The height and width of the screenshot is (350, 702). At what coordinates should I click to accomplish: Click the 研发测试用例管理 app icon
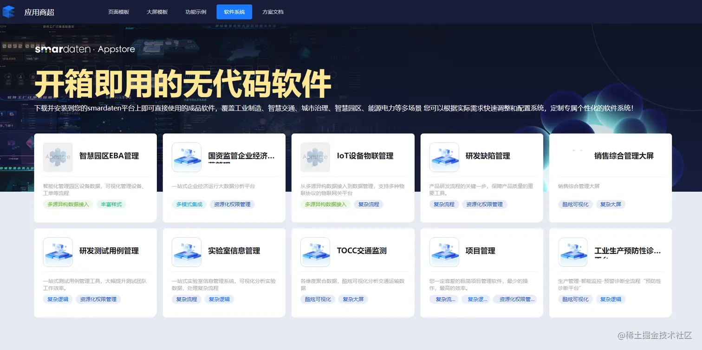tap(58, 252)
